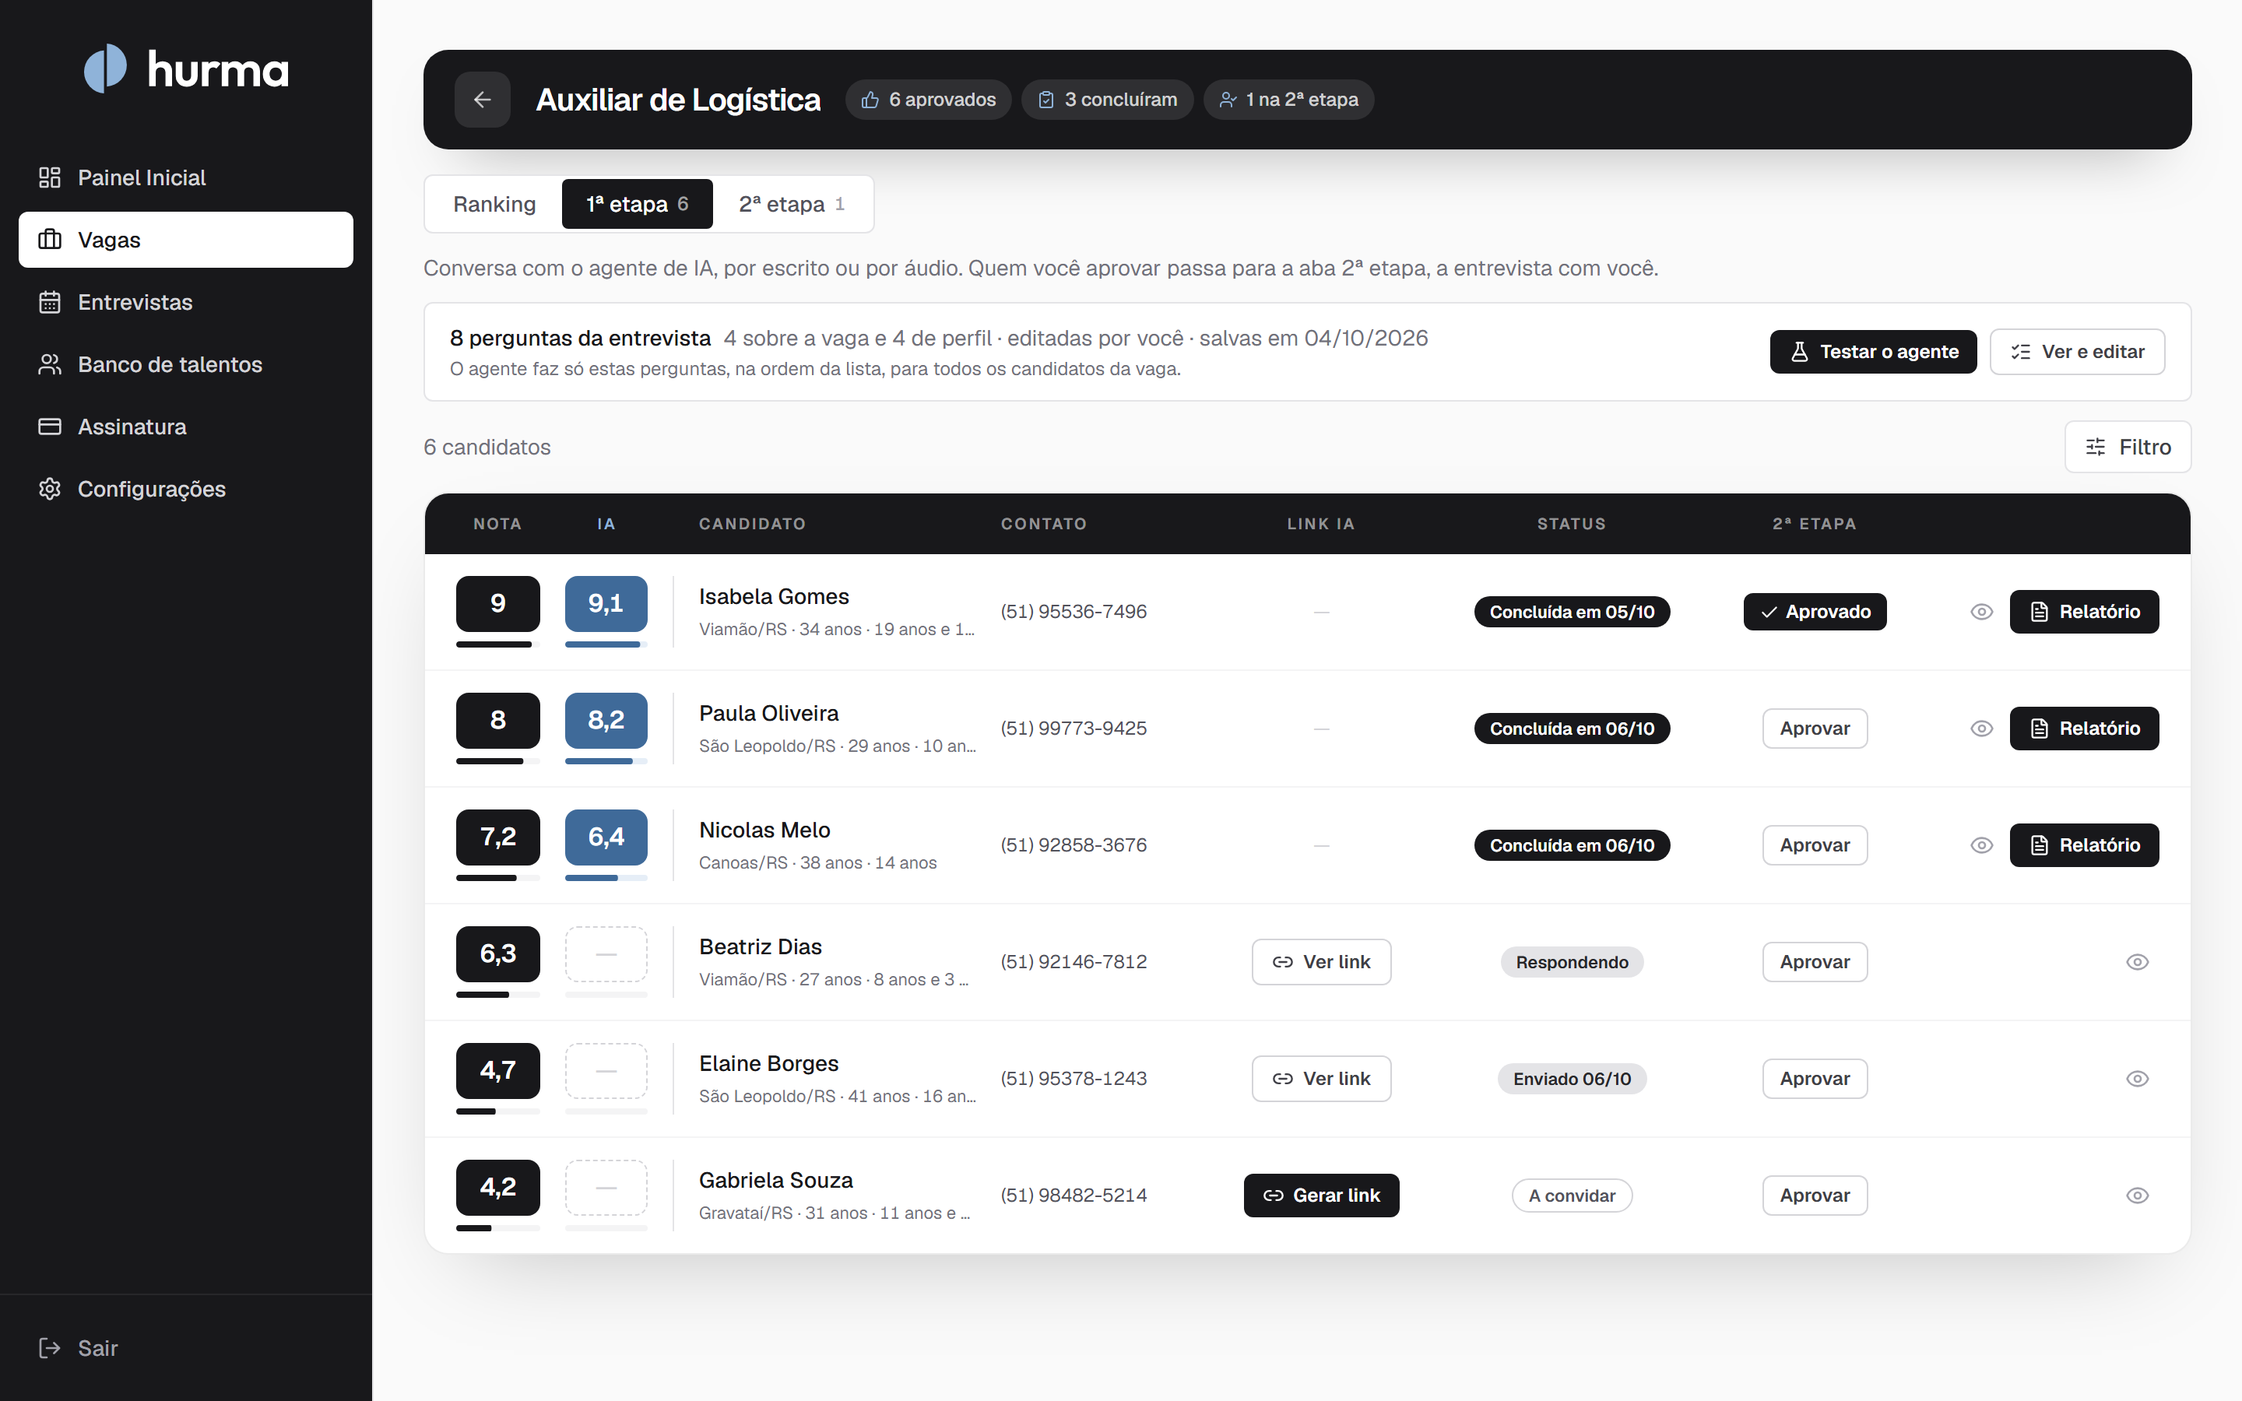Open Banco de talentos
2242x1401 pixels.
[185, 364]
